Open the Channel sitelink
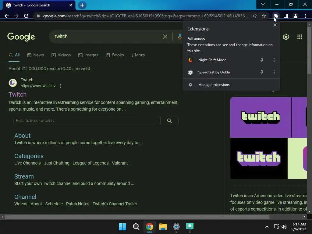This screenshot has height=234, width=312. 25,197
